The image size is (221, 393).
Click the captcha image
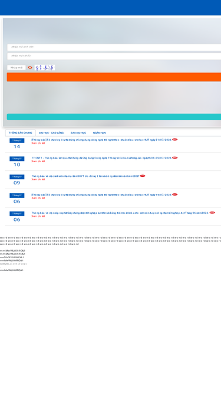point(45,68)
